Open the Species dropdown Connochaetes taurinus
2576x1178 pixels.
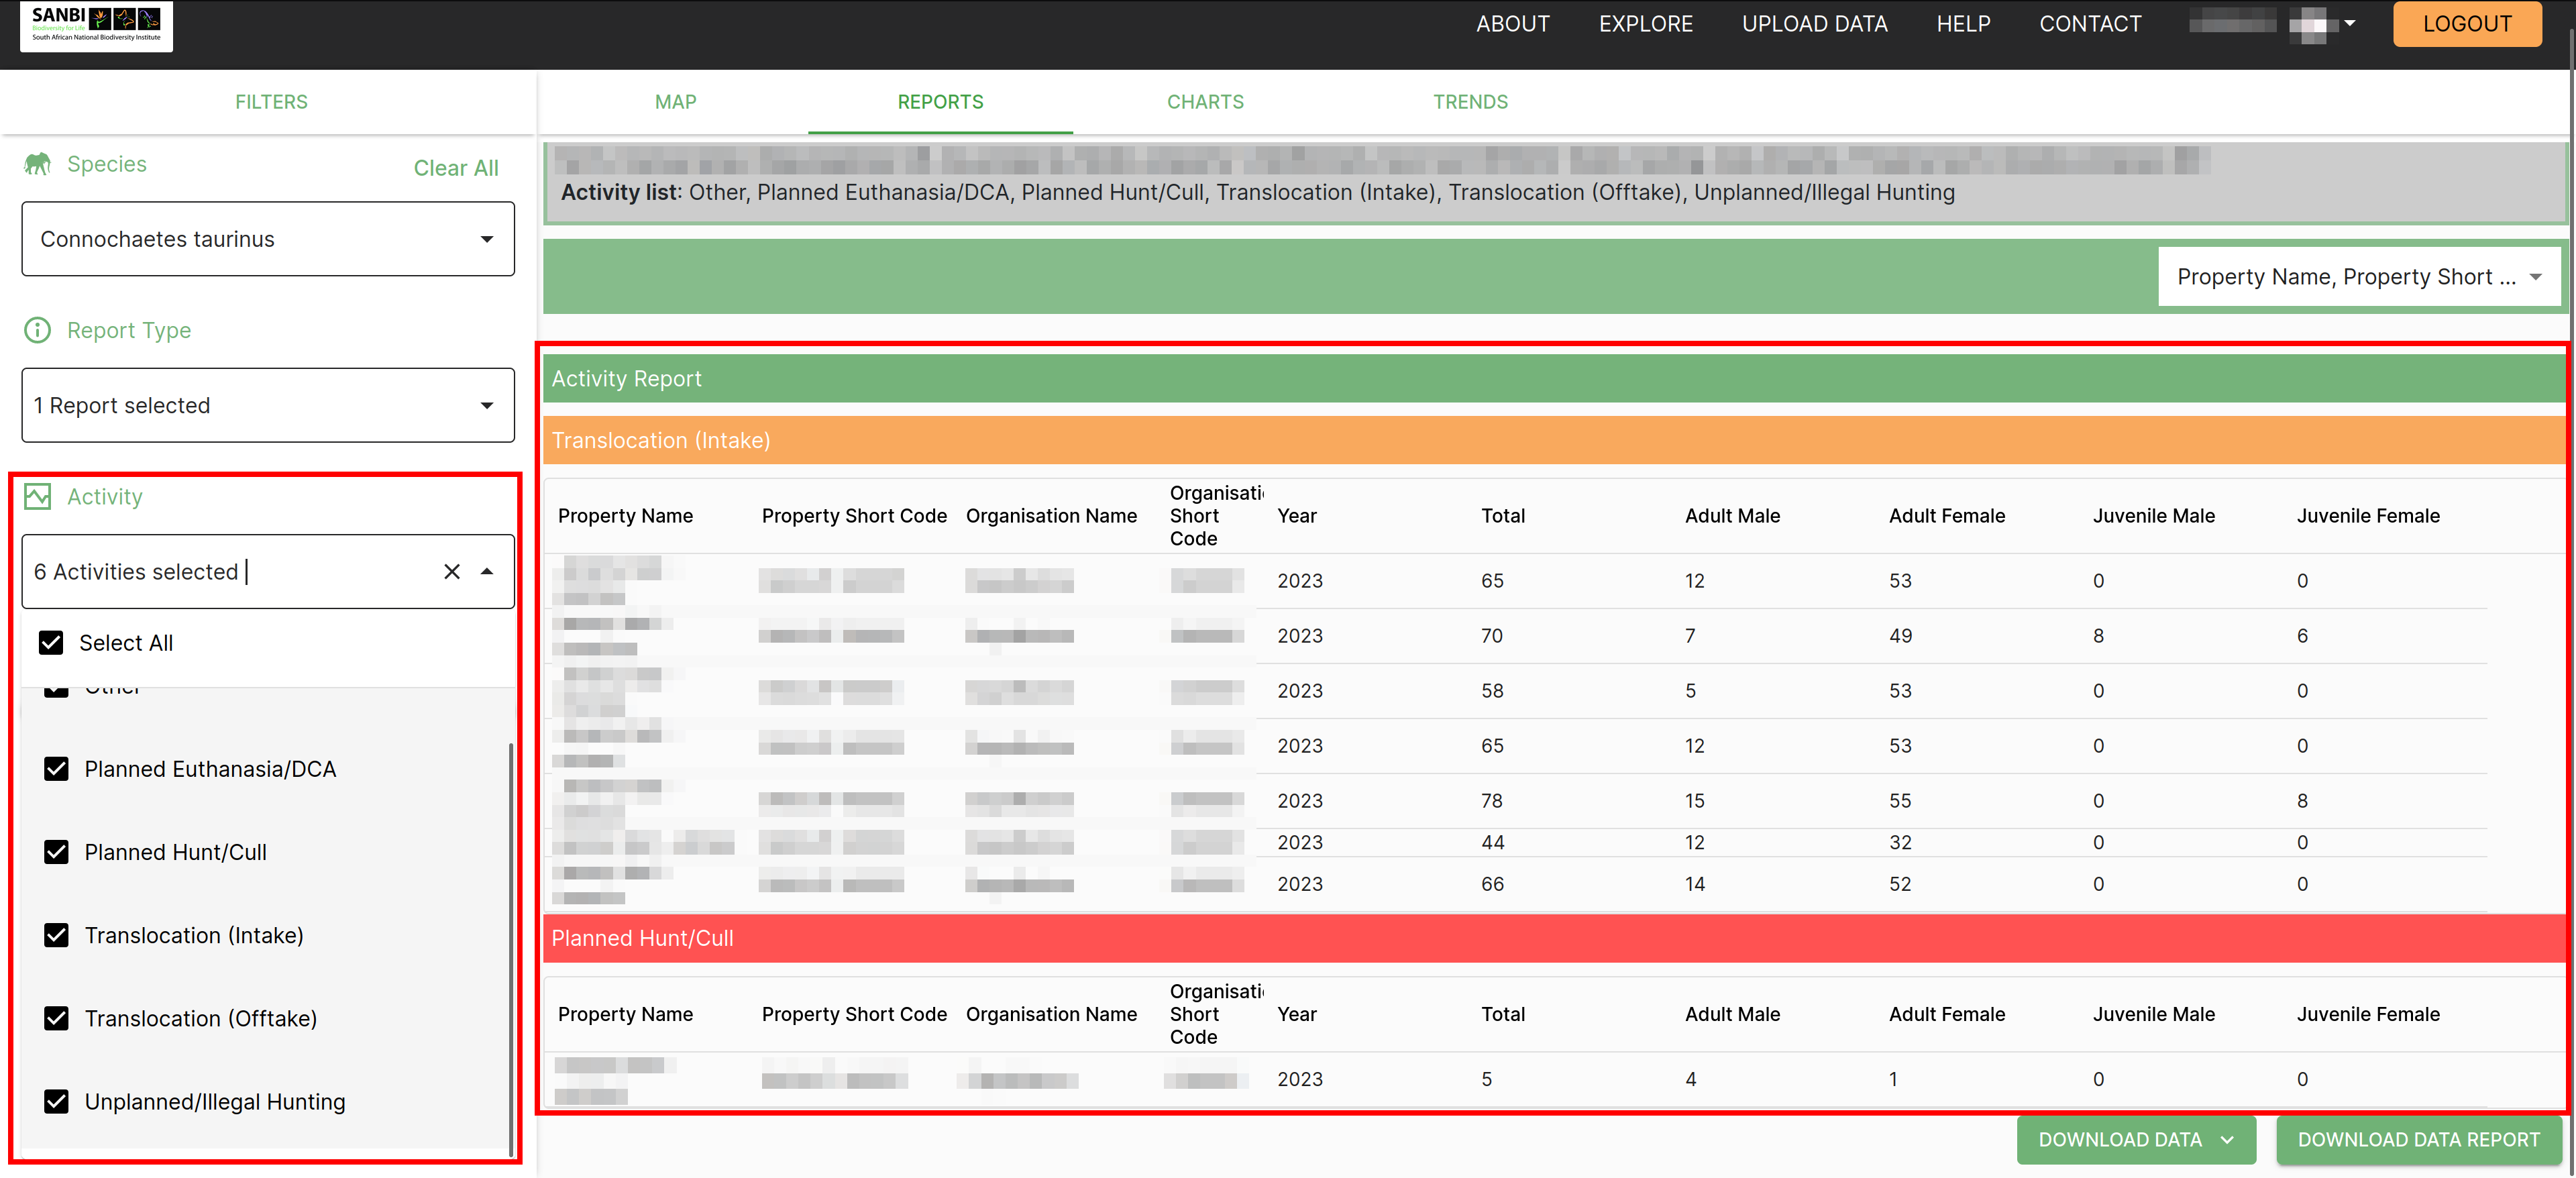(x=268, y=239)
